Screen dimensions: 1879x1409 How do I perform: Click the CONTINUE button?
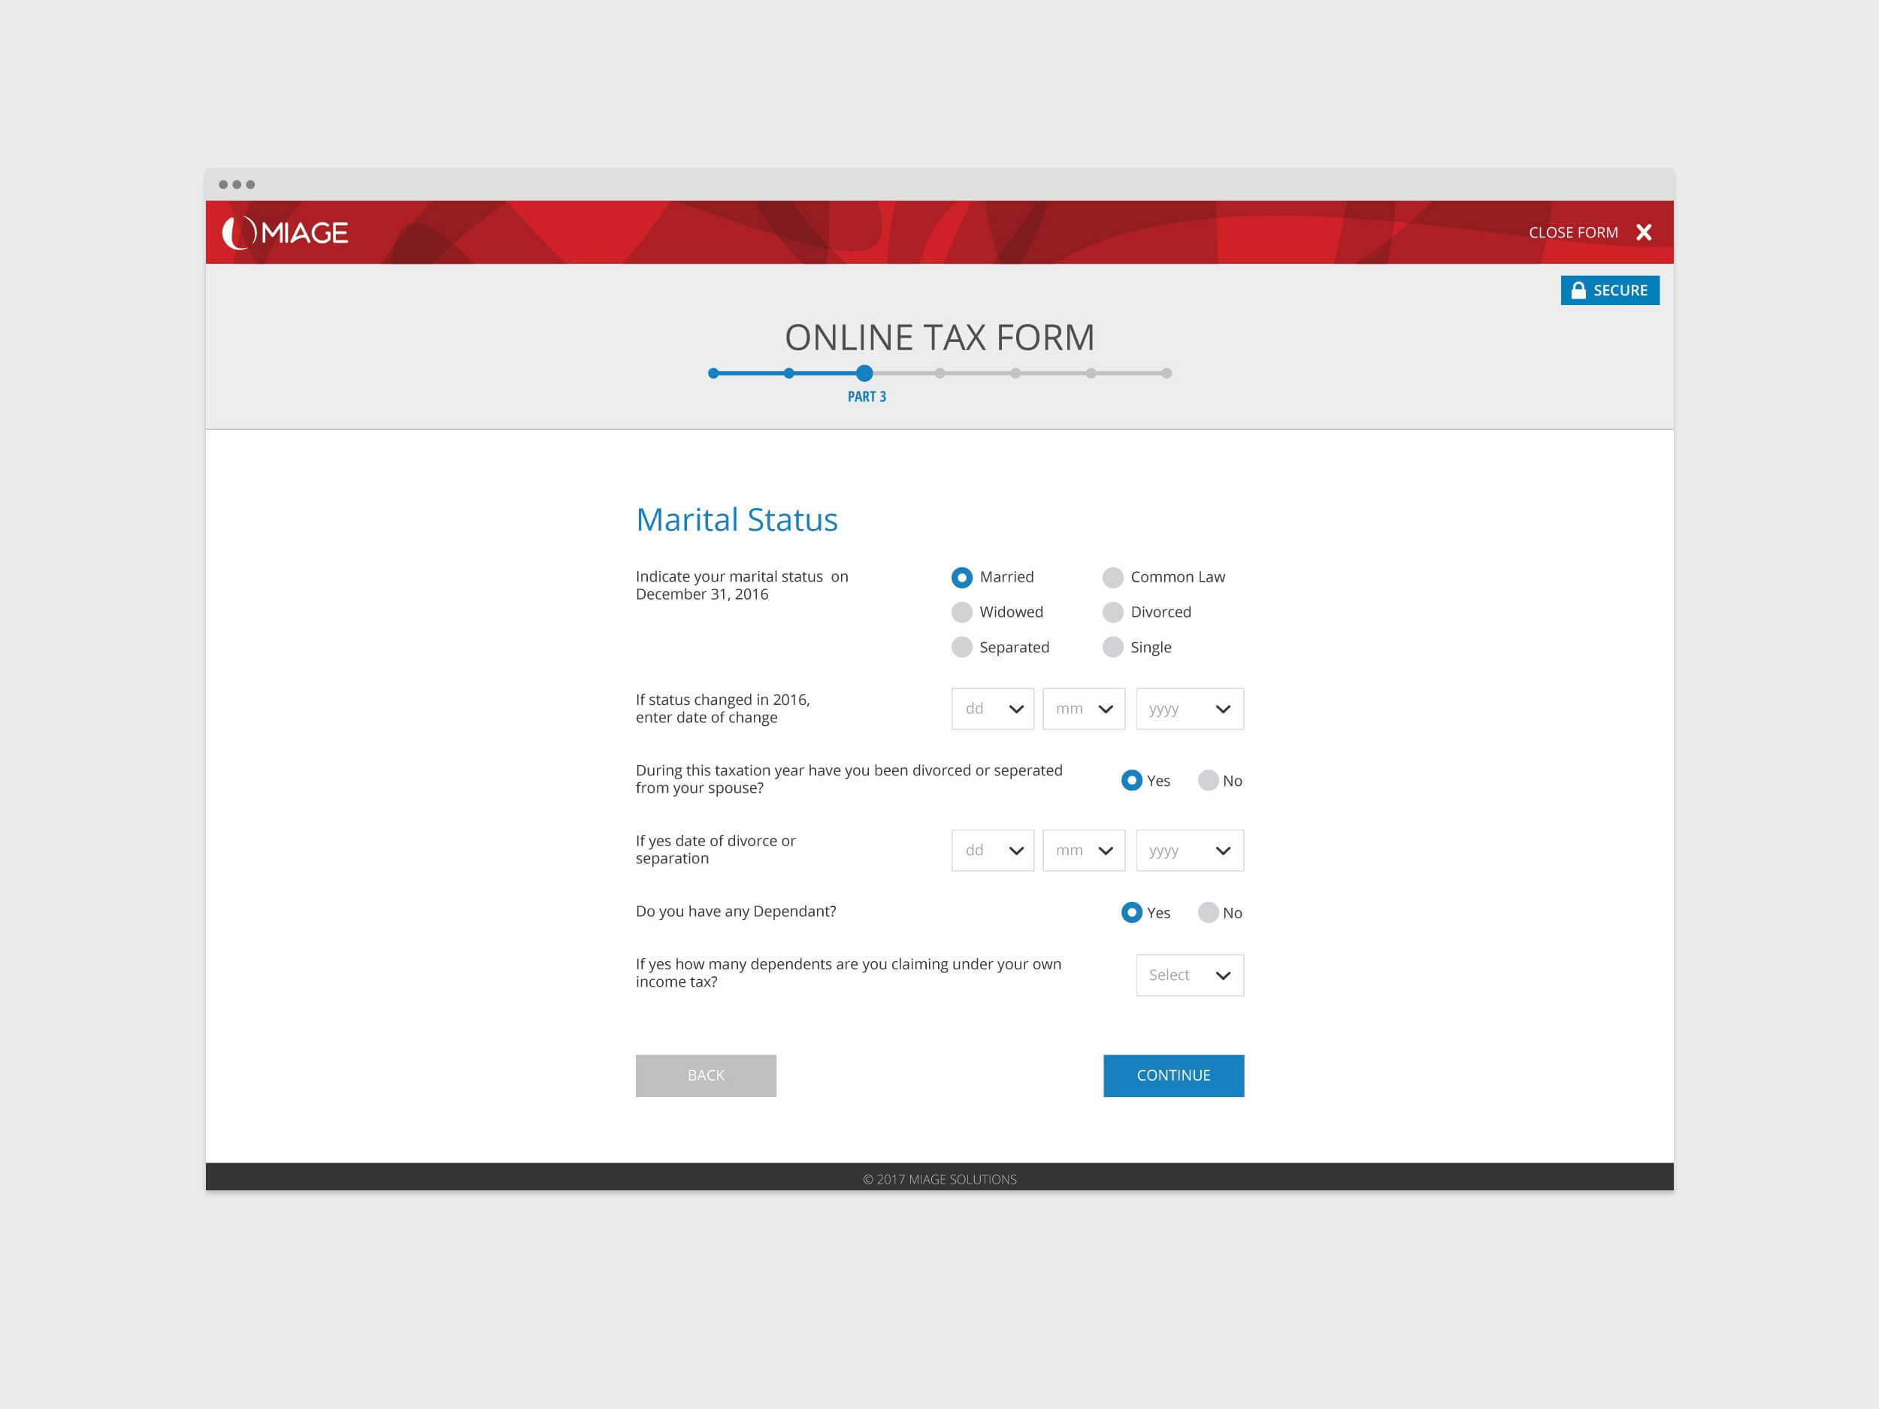coord(1173,1075)
